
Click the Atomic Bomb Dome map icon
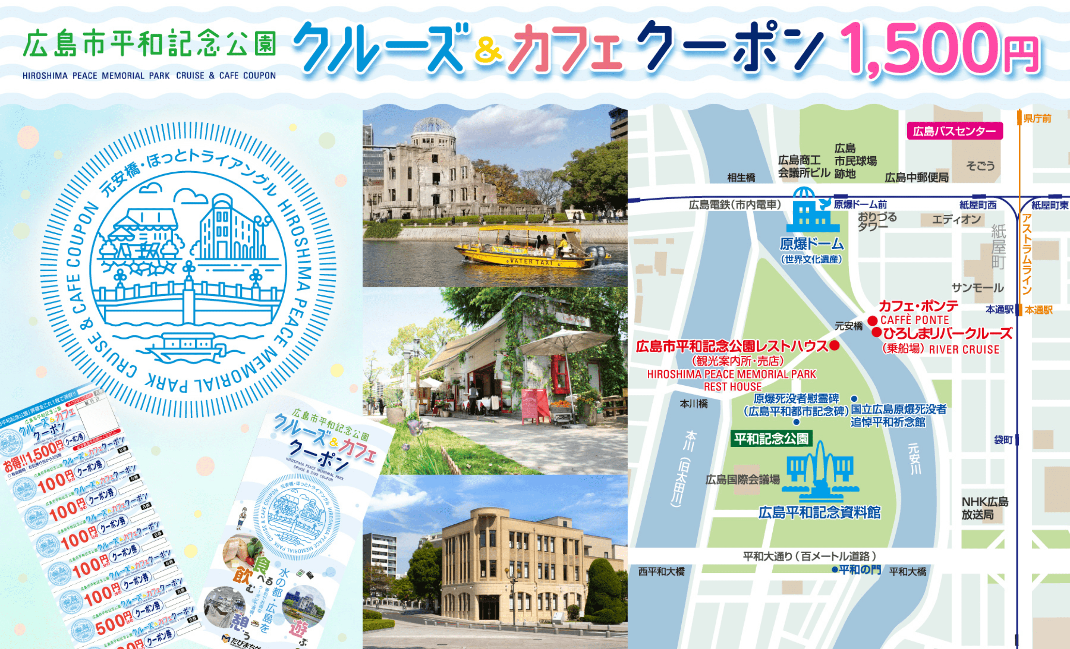click(812, 210)
